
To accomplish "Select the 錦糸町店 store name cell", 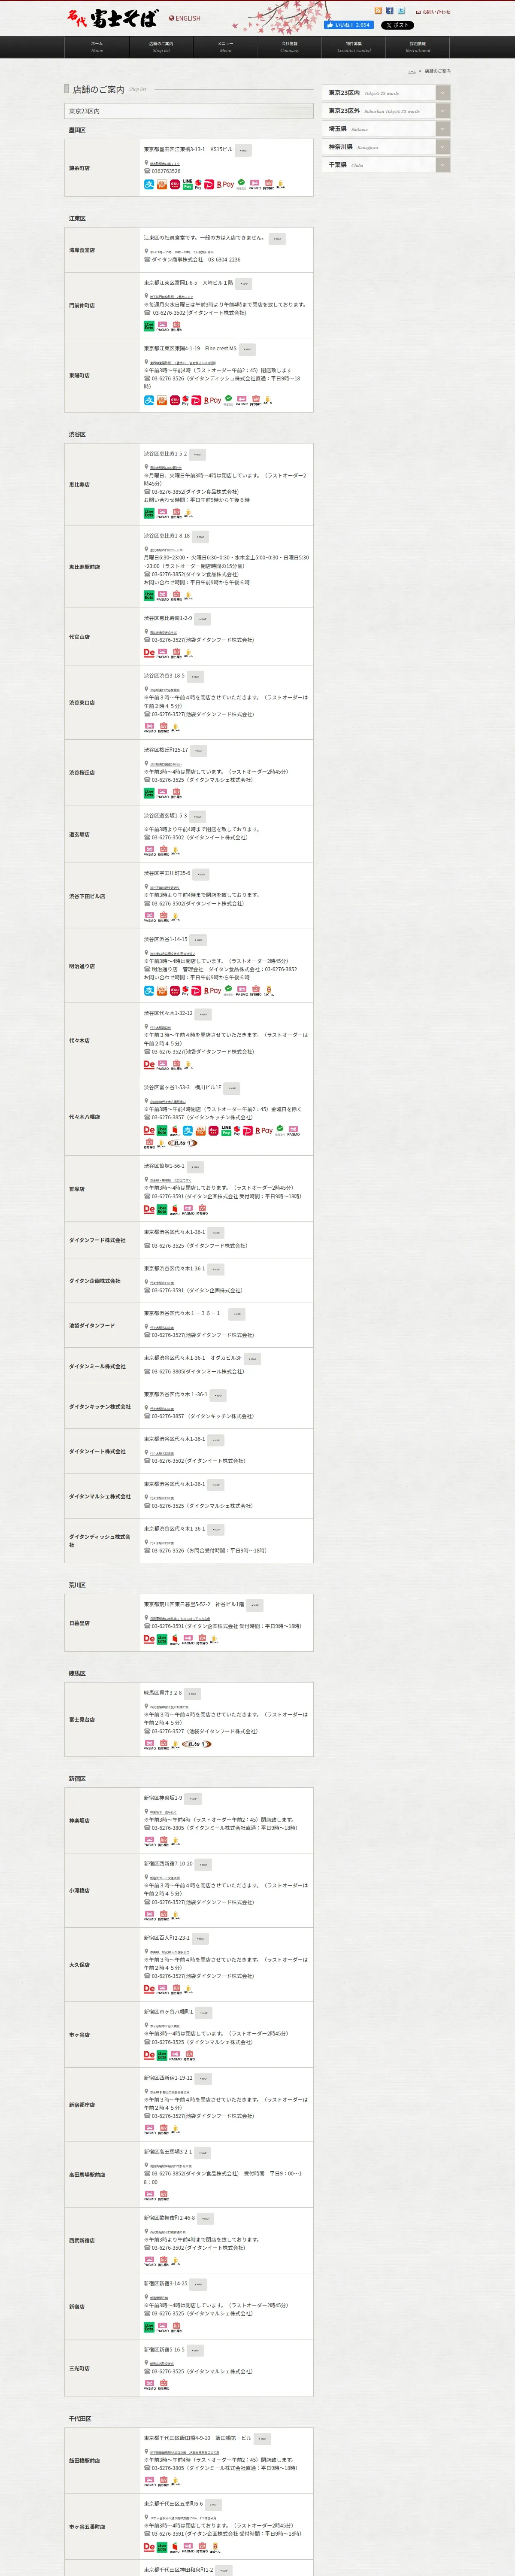I will click(102, 168).
